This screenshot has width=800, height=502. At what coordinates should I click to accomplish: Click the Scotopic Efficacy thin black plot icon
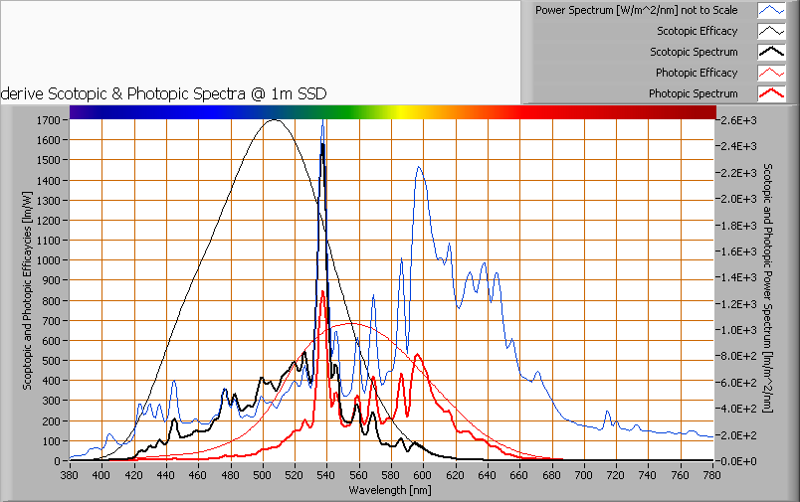click(x=772, y=31)
